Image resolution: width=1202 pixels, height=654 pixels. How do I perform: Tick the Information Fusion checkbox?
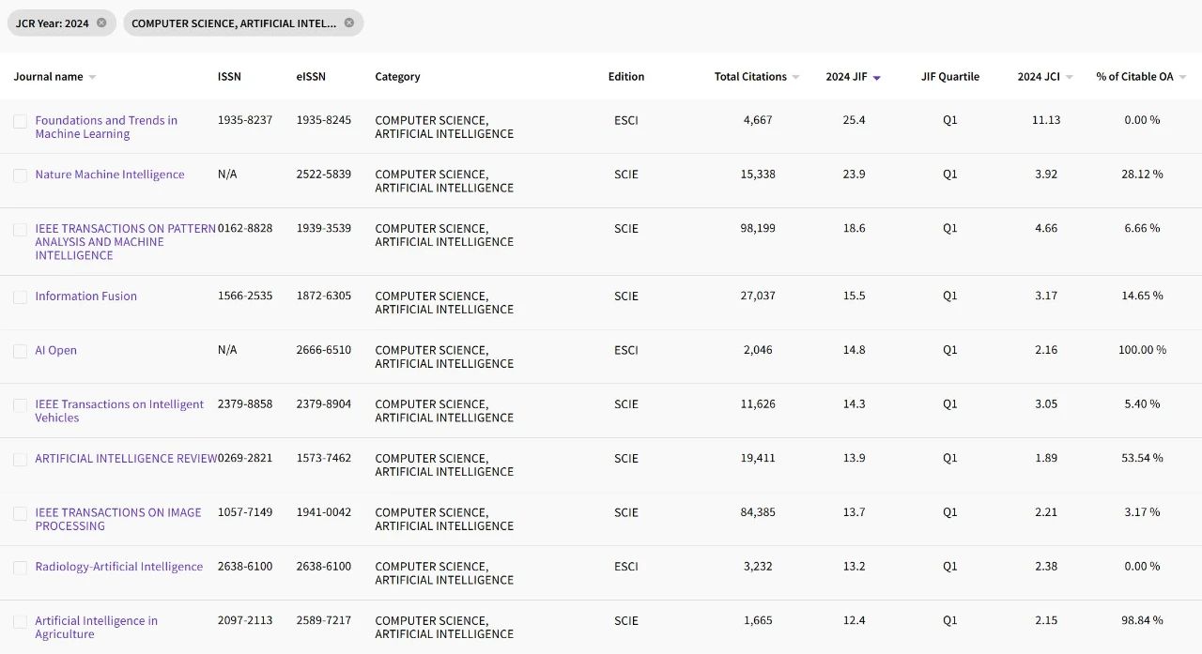click(x=20, y=297)
